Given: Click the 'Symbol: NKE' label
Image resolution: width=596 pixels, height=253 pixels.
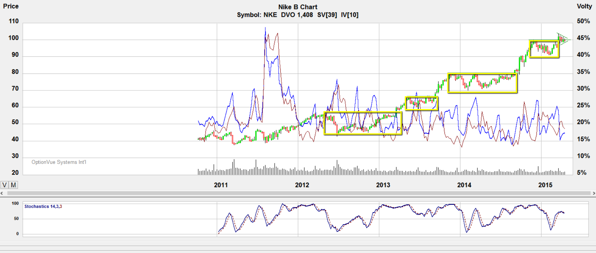Looking at the screenshot, I should coord(257,15).
